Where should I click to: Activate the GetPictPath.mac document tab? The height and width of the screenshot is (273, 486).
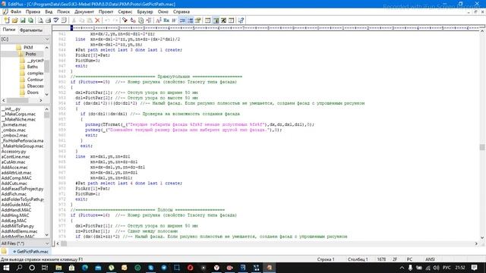tap(30, 252)
